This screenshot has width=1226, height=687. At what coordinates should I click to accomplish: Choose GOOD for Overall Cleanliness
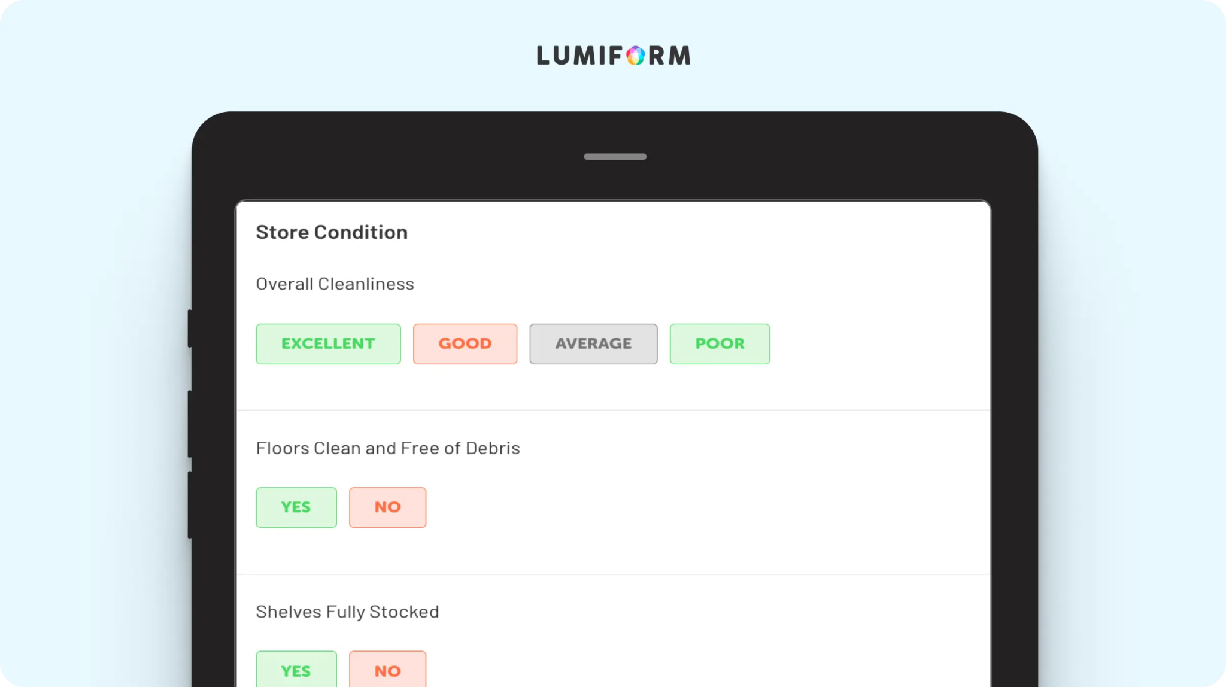(x=465, y=344)
